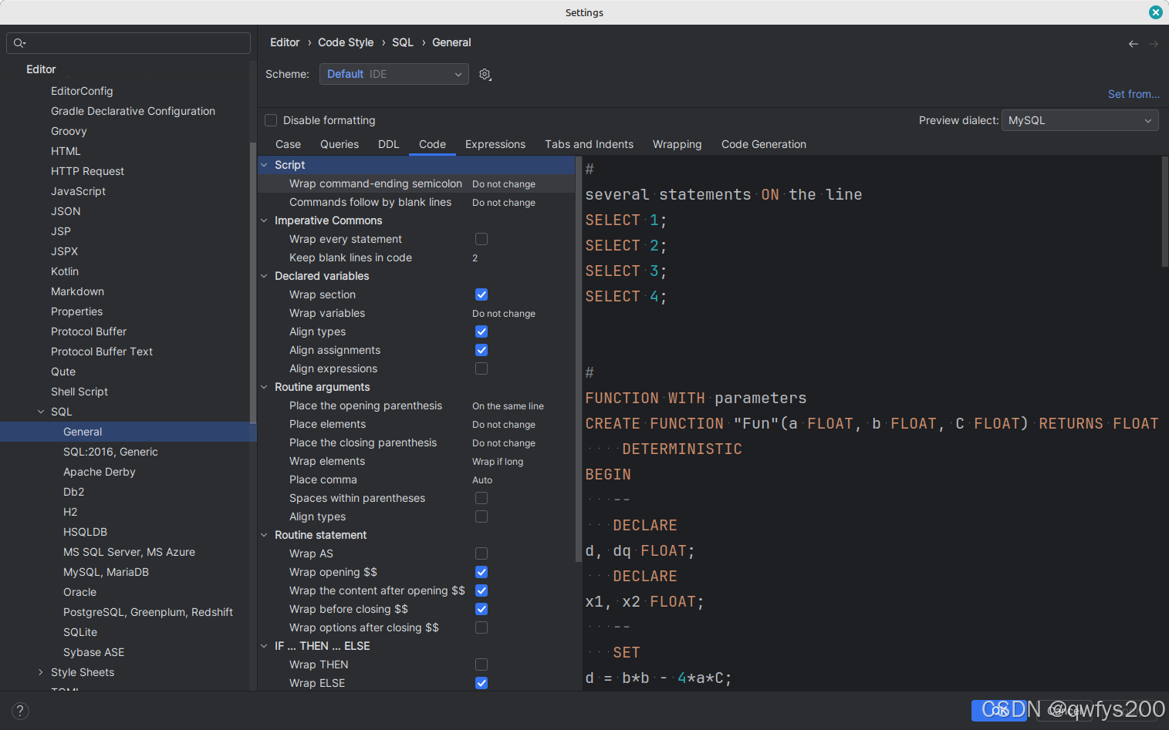1169x730 pixels.
Task: Switch to the Queries tab
Action: coord(340,144)
